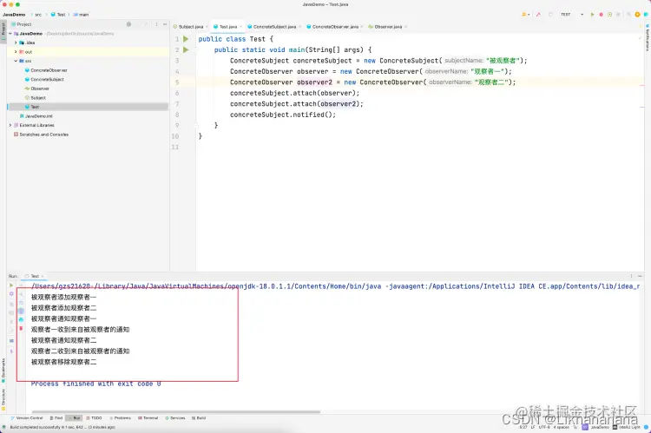Open the Problems tool window

pos(120,418)
